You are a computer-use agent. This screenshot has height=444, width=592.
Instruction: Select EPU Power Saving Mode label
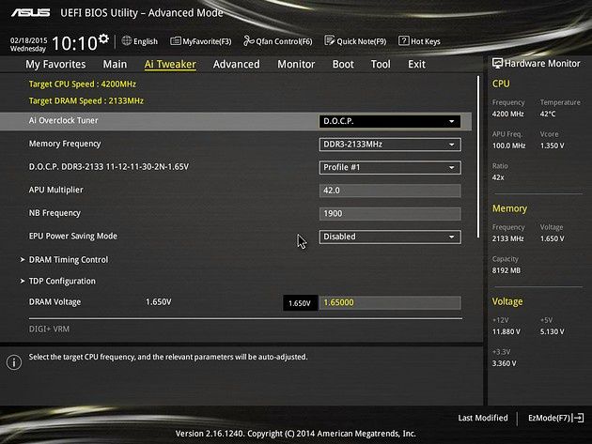pos(73,237)
